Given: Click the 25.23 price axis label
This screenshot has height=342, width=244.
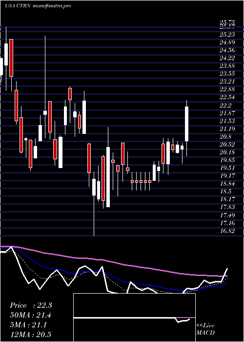Looking at the screenshot, I should (x=227, y=35).
